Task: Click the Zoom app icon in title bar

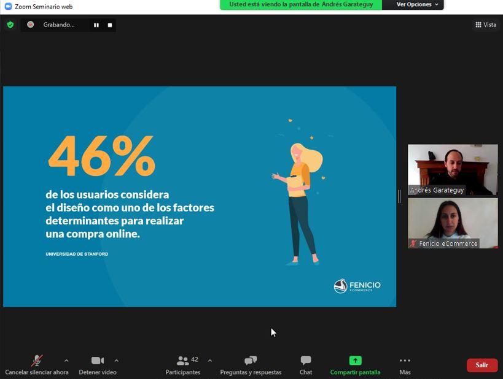Action: click(8, 6)
